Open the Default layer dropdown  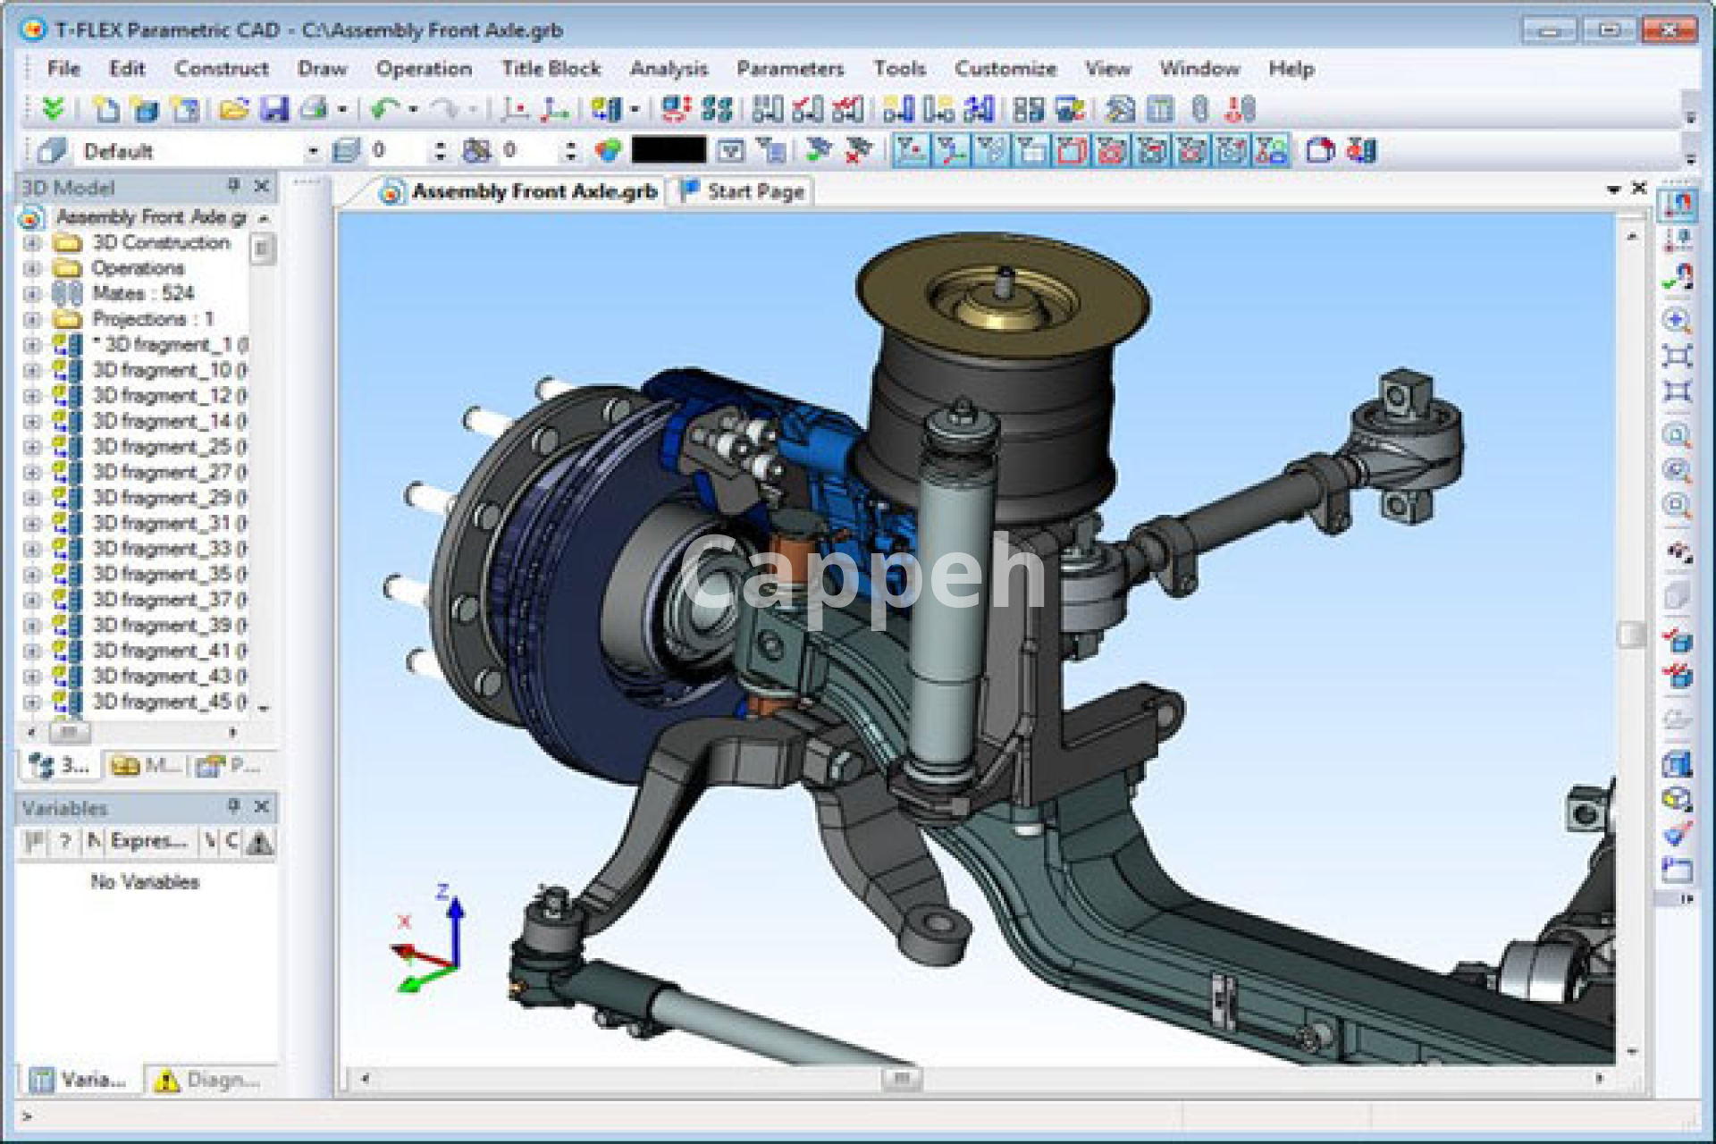point(312,151)
